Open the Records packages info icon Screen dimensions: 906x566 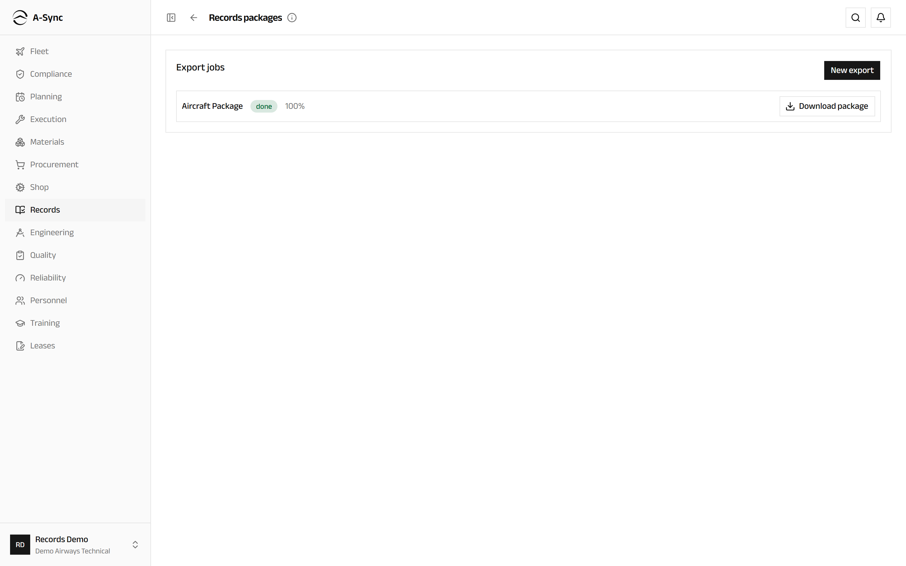tap(292, 18)
